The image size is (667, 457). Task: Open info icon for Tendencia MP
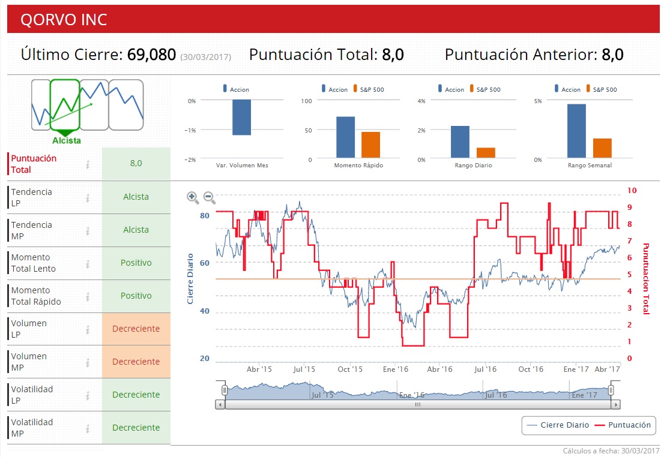tap(88, 231)
